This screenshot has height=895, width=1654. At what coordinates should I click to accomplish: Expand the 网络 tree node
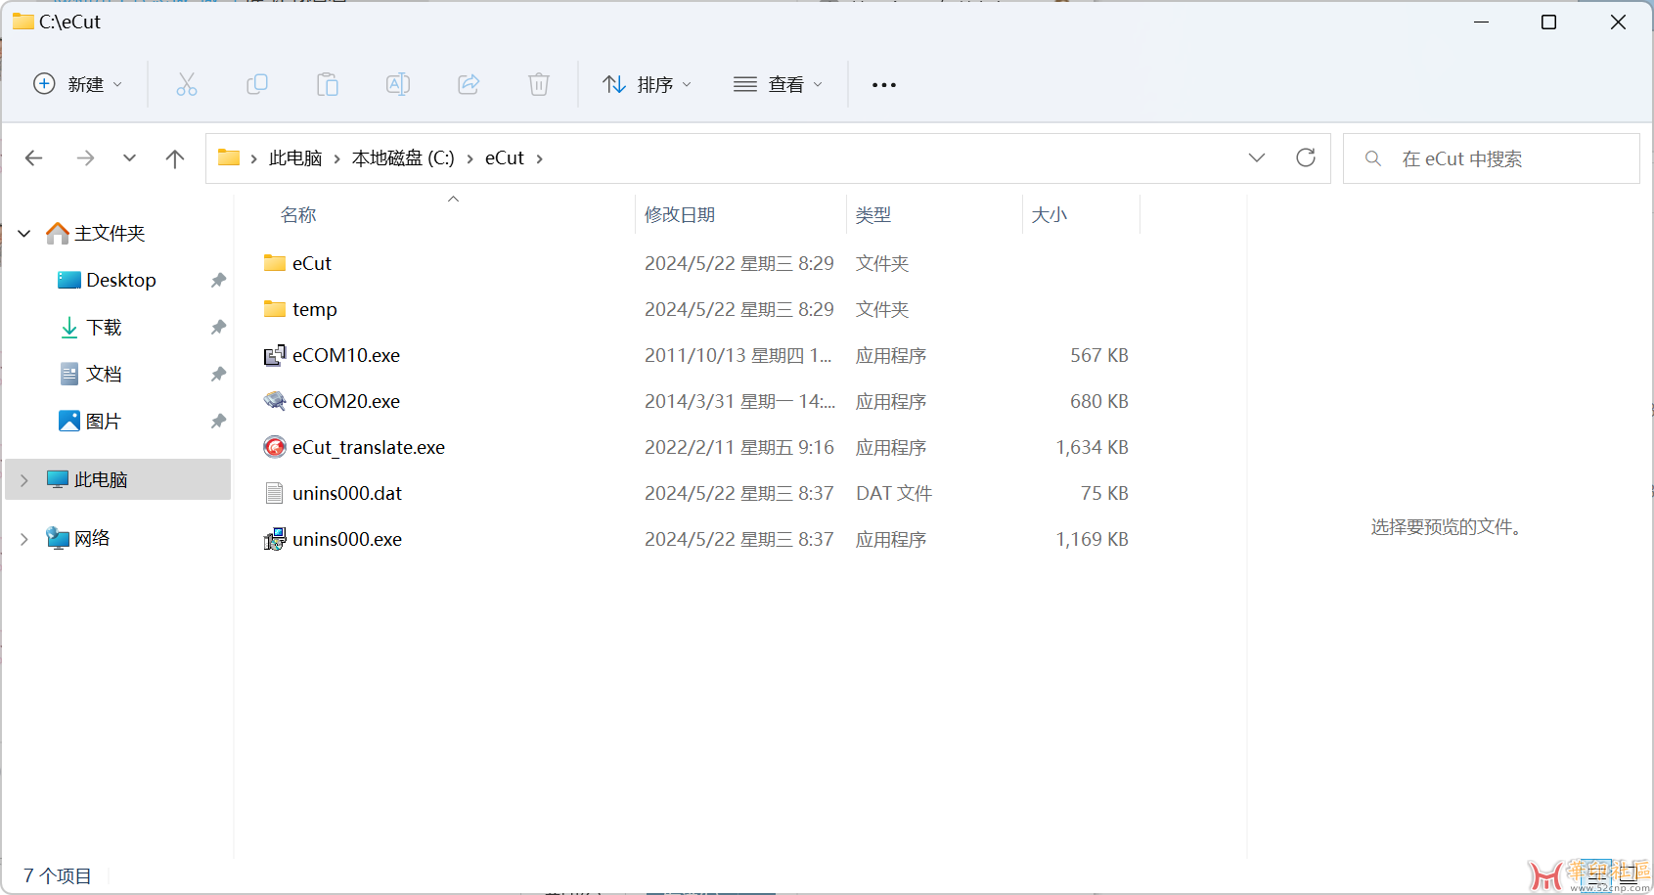point(24,539)
